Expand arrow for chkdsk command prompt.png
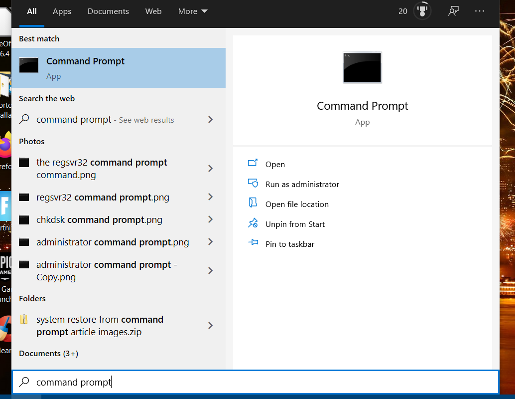 click(x=211, y=219)
